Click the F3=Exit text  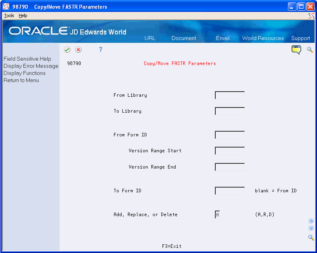point(172,246)
